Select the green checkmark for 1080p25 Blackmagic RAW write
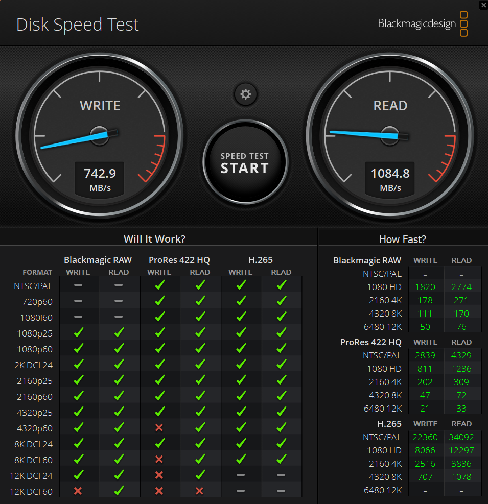 (x=78, y=333)
